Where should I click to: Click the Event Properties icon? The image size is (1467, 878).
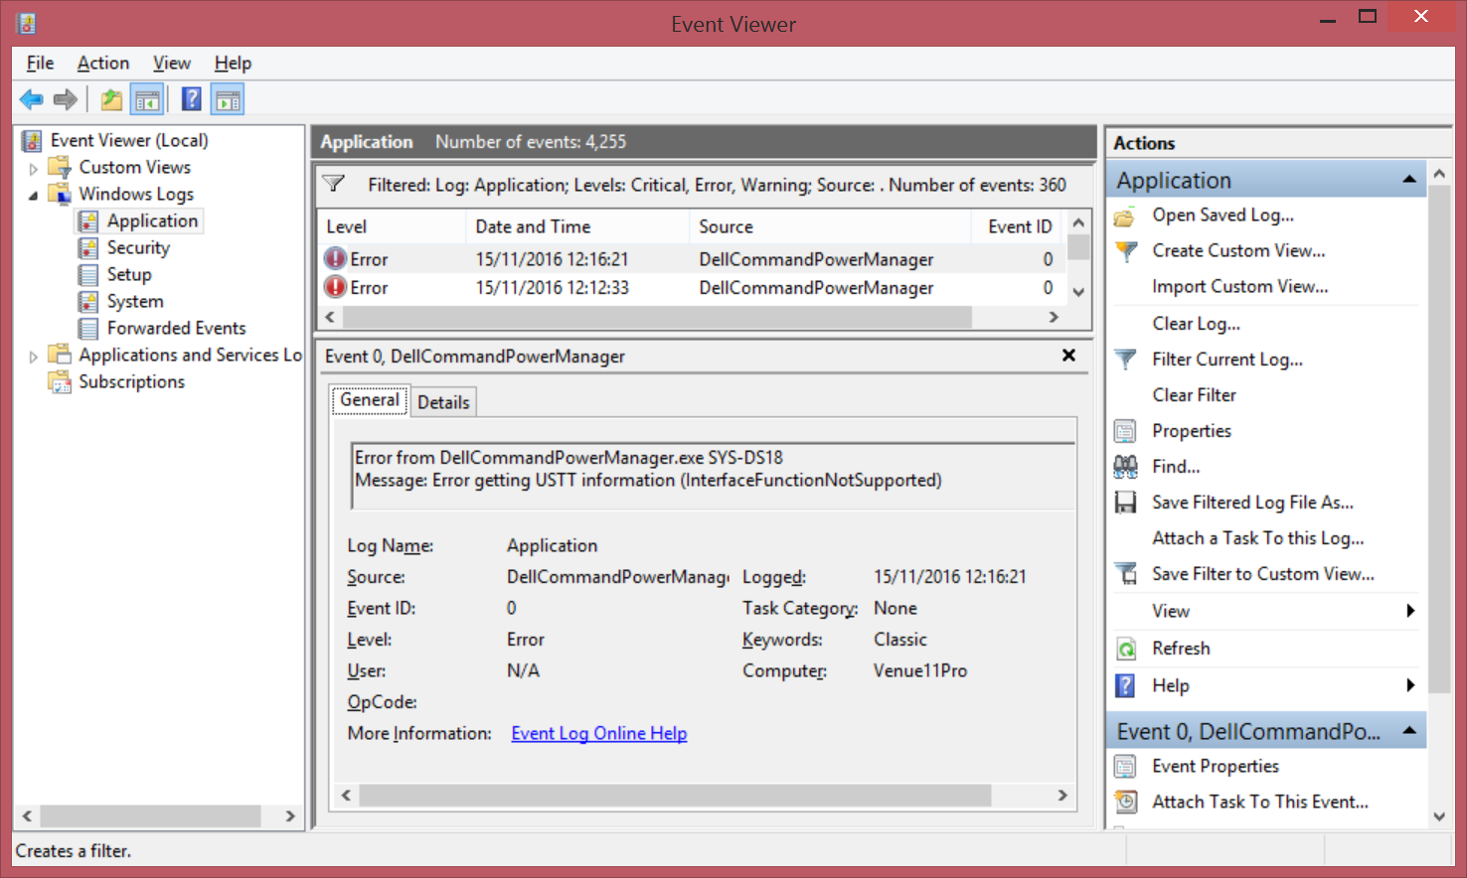1125,767
